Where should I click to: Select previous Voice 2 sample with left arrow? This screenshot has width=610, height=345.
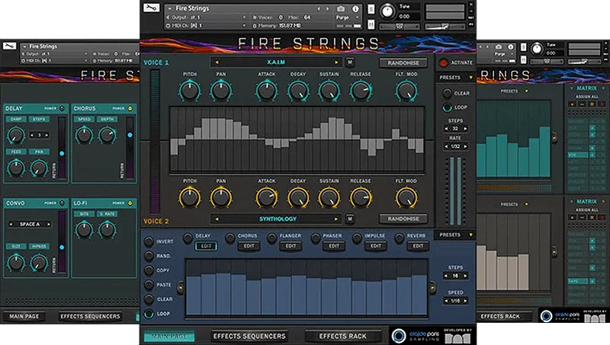[x=217, y=219]
